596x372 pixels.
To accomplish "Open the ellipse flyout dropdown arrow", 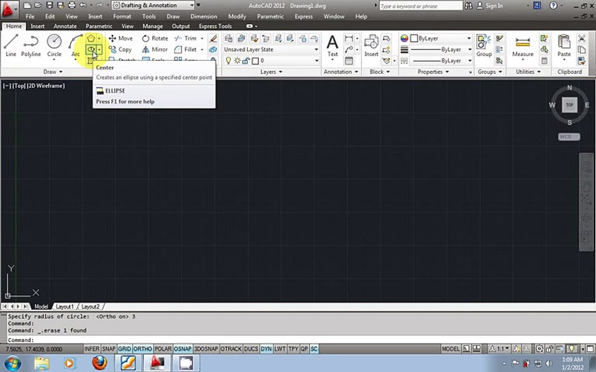I will [x=99, y=50].
